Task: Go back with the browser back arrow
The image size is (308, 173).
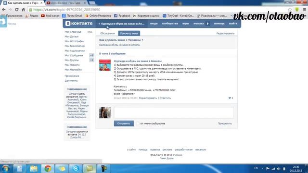Action: [4, 10]
